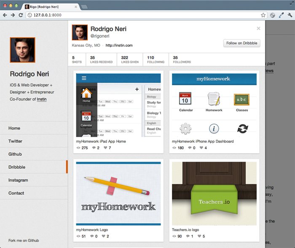The height and width of the screenshot is (248, 295).
Task: Open the myHomework iPad App Home shot thumbnail
Action: 118,105
